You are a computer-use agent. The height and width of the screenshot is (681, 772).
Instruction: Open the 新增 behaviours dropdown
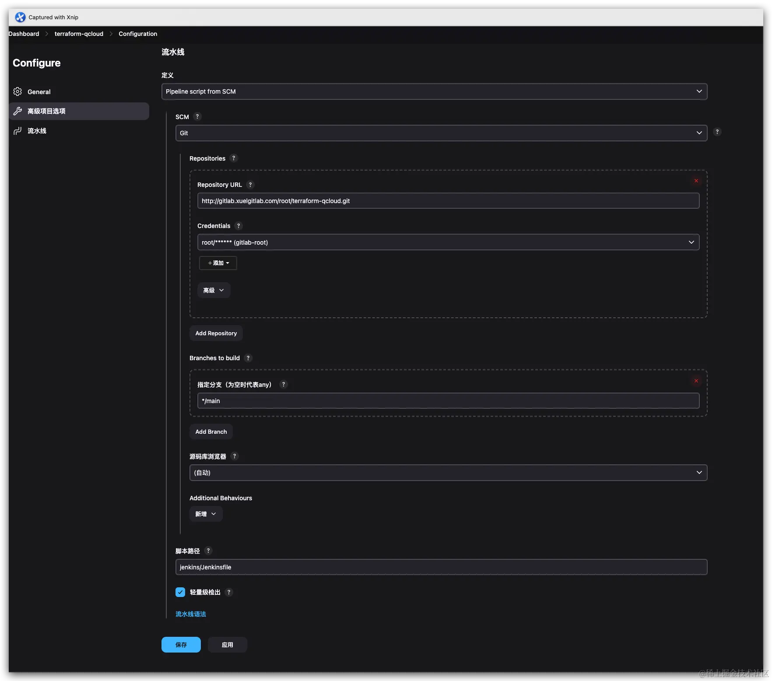click(206, 514)
